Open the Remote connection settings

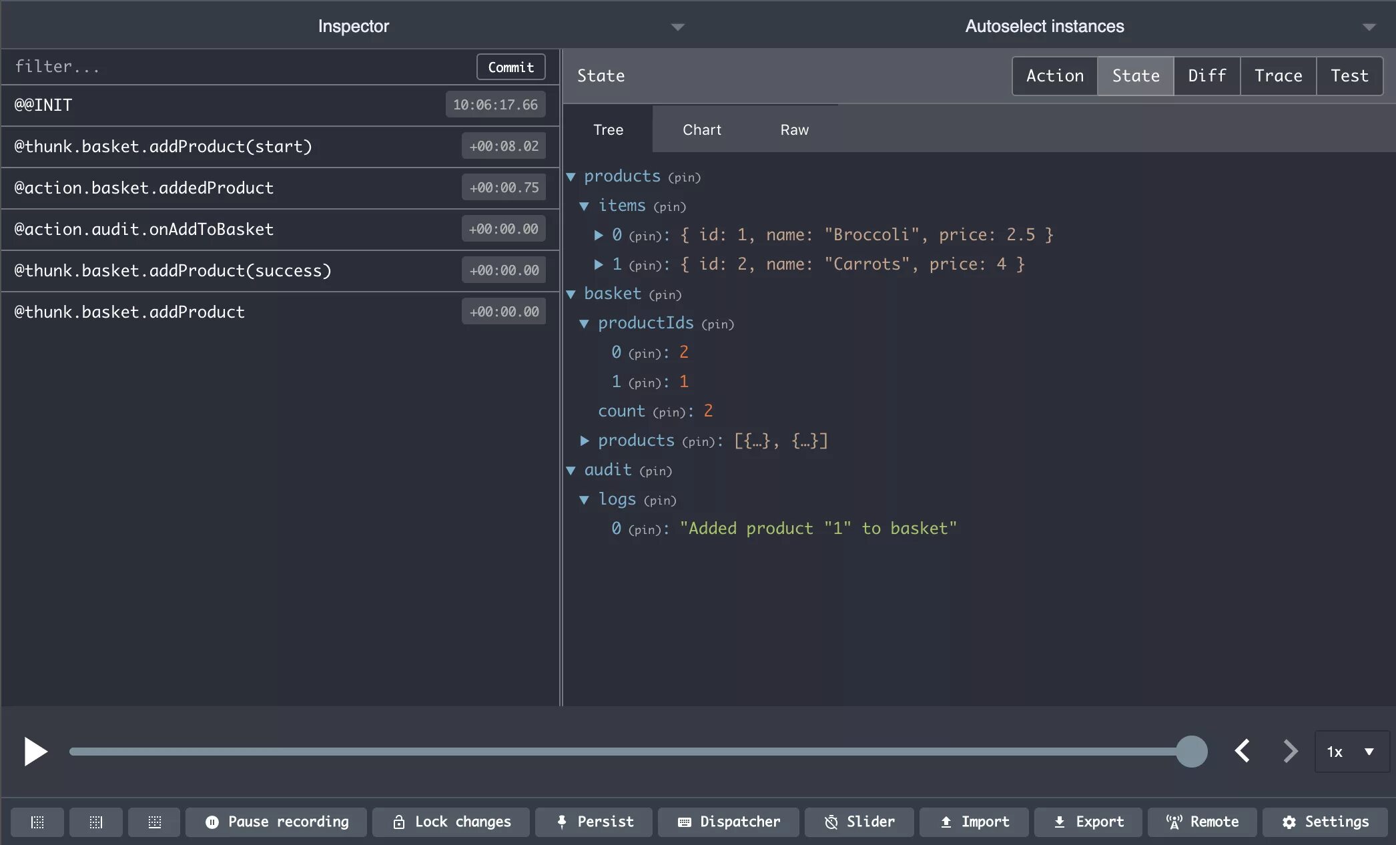(1202, 822)
